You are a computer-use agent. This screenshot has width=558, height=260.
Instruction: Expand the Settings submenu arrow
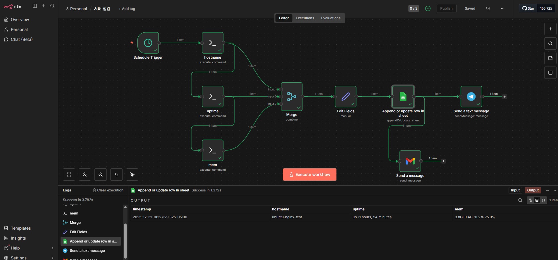click(x=52, y=258)
